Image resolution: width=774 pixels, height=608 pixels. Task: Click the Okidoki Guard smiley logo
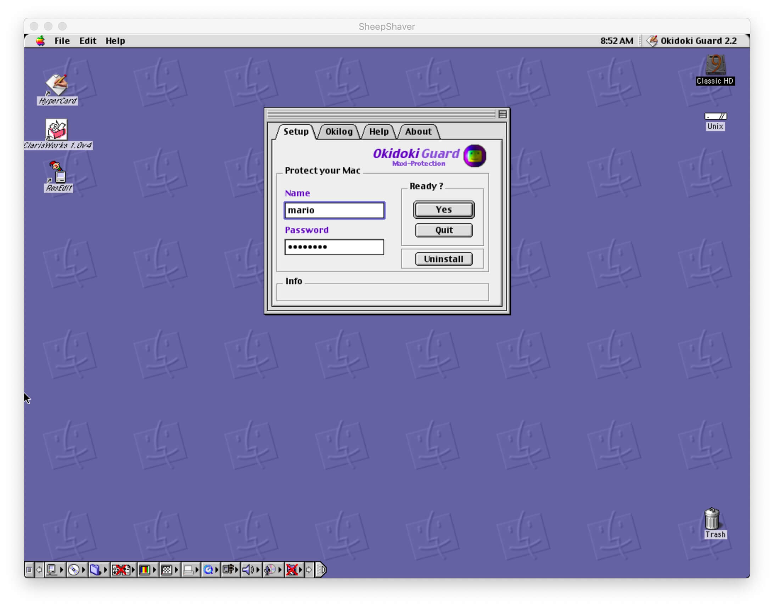pyautogui.click(x=475, y=156)
